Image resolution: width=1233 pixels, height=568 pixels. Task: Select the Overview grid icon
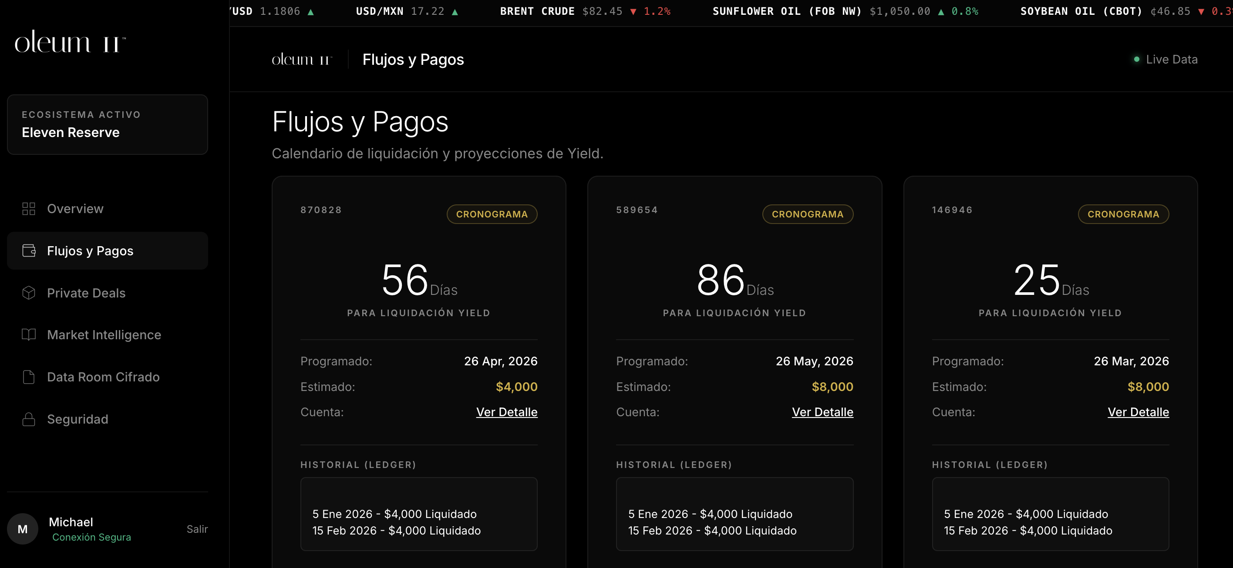click(x=28, y=208)
